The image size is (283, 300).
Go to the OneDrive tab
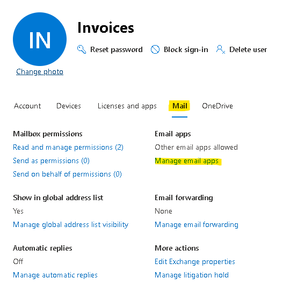[217, 106]
